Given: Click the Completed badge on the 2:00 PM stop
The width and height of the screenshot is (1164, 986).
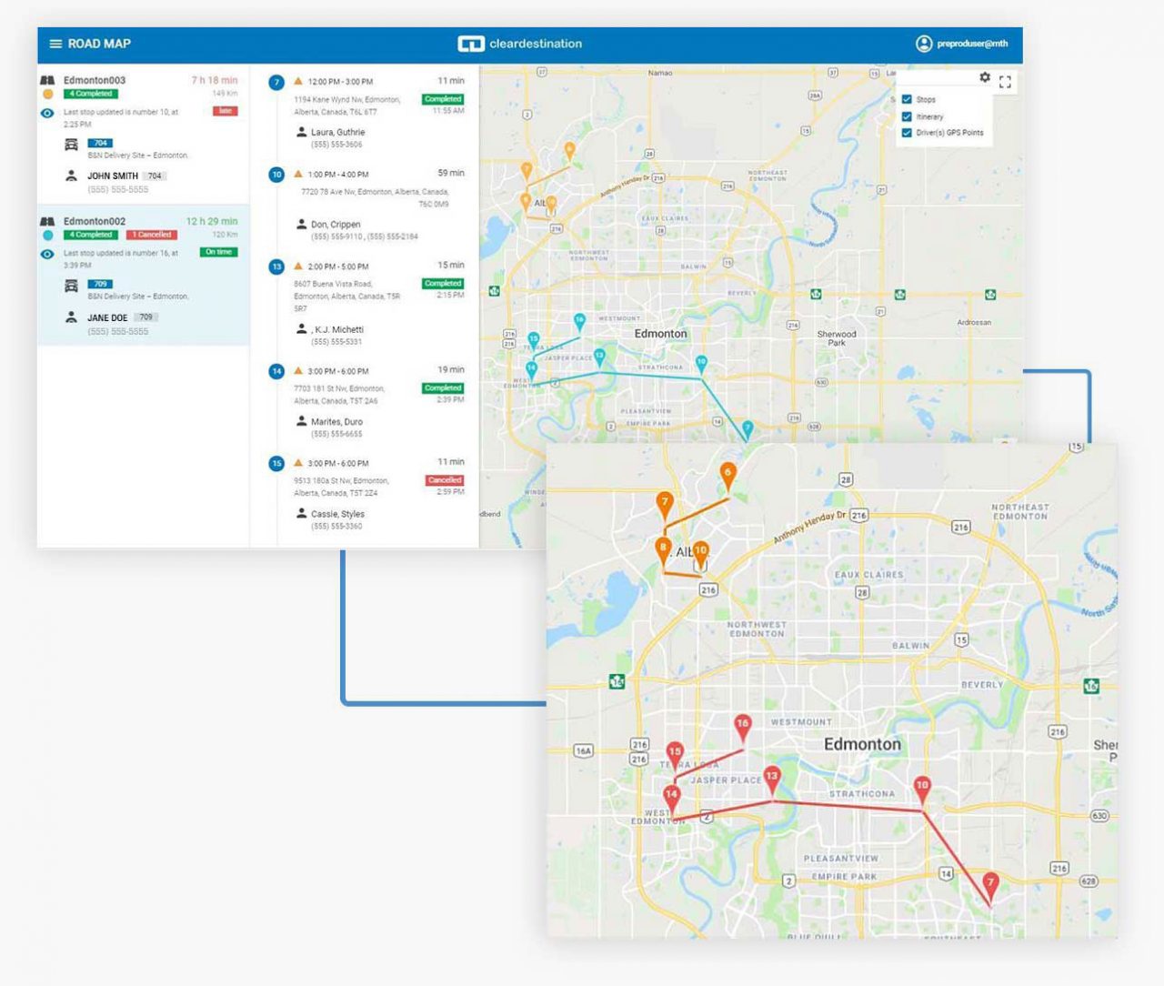Looking at the screenshot, I should click(442, 284).
